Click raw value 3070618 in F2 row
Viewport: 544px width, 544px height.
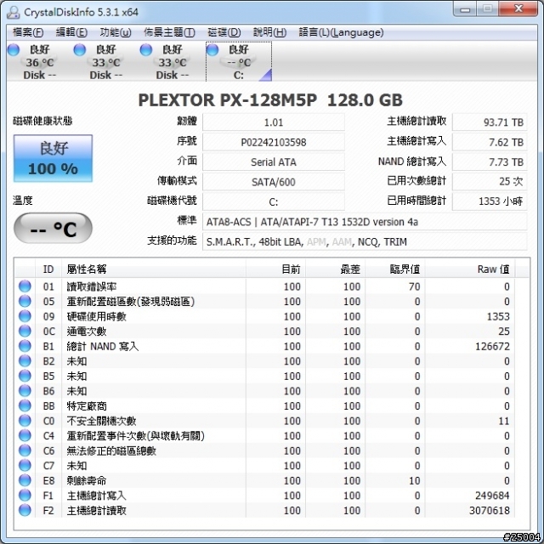[x=490, y=510]
